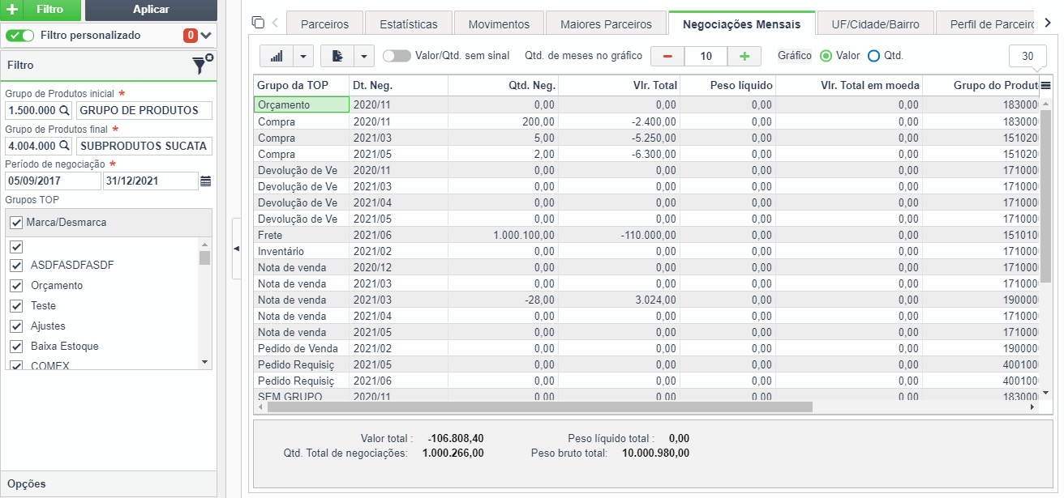Click the GRUPO DE PRODUTOS description field
Viewport: 1064px width, 498px height.
tap(144, 110)
